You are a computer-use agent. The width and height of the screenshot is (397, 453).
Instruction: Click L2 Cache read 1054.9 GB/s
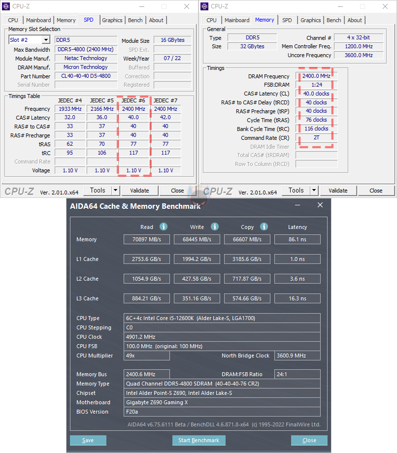(x=147, y=279)
